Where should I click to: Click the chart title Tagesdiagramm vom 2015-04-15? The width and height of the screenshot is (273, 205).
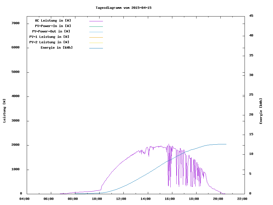tap(123, 8)
